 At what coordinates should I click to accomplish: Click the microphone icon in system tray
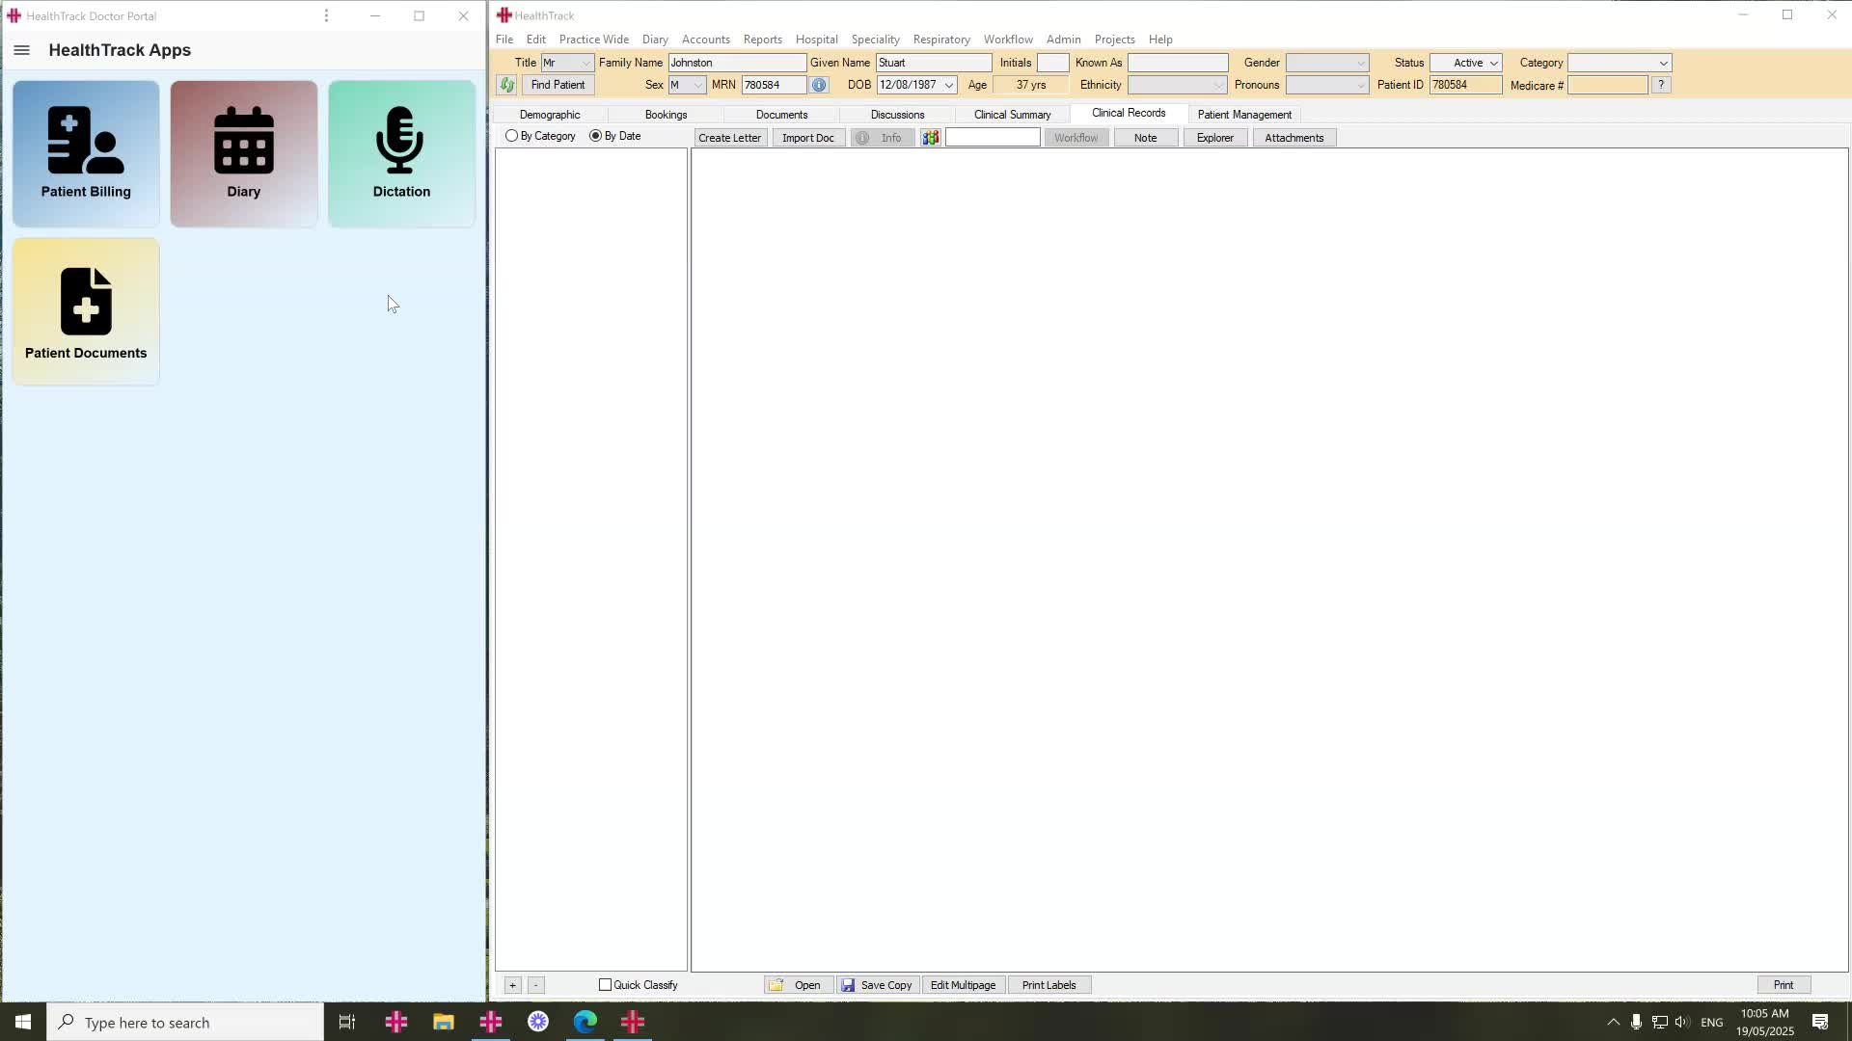coord(1636,1022)
